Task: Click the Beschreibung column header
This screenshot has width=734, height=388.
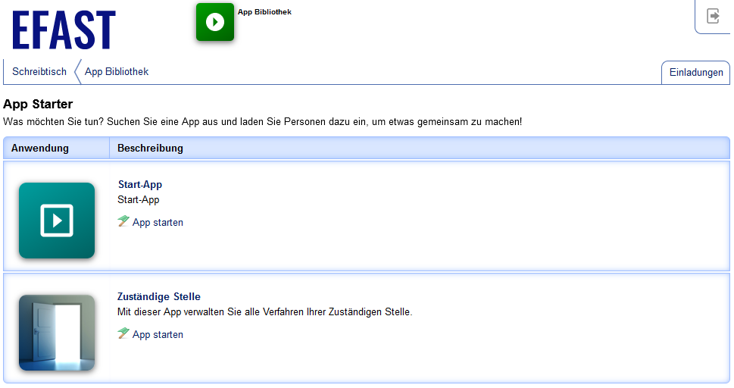Action: (150, 149)
